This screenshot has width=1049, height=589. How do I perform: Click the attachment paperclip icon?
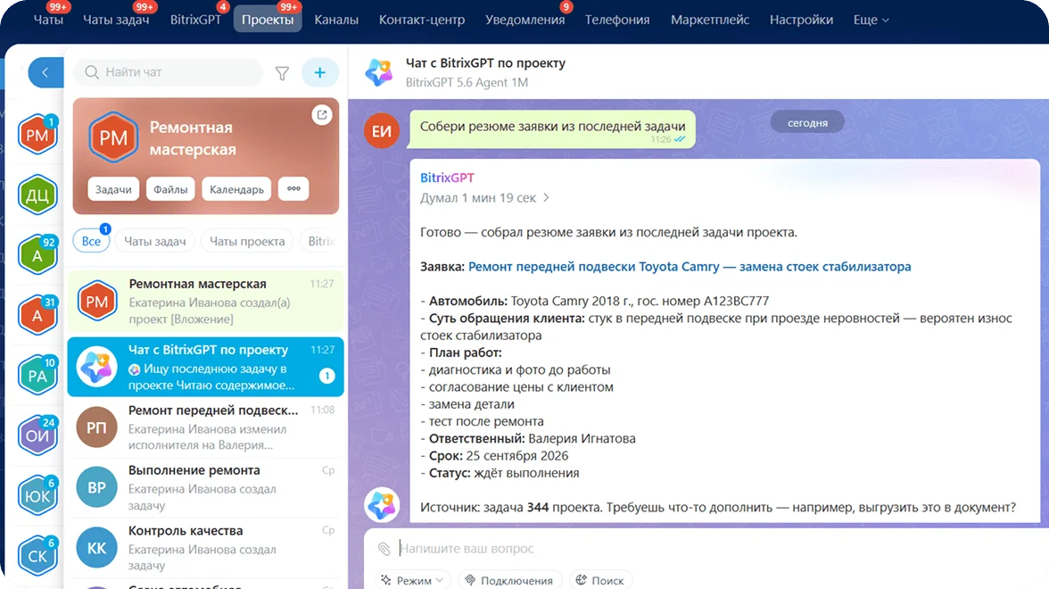click(384, 549)
